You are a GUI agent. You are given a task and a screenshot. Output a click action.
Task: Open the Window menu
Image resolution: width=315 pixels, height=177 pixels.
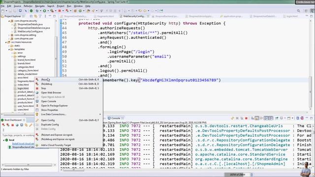click(78, 6)
